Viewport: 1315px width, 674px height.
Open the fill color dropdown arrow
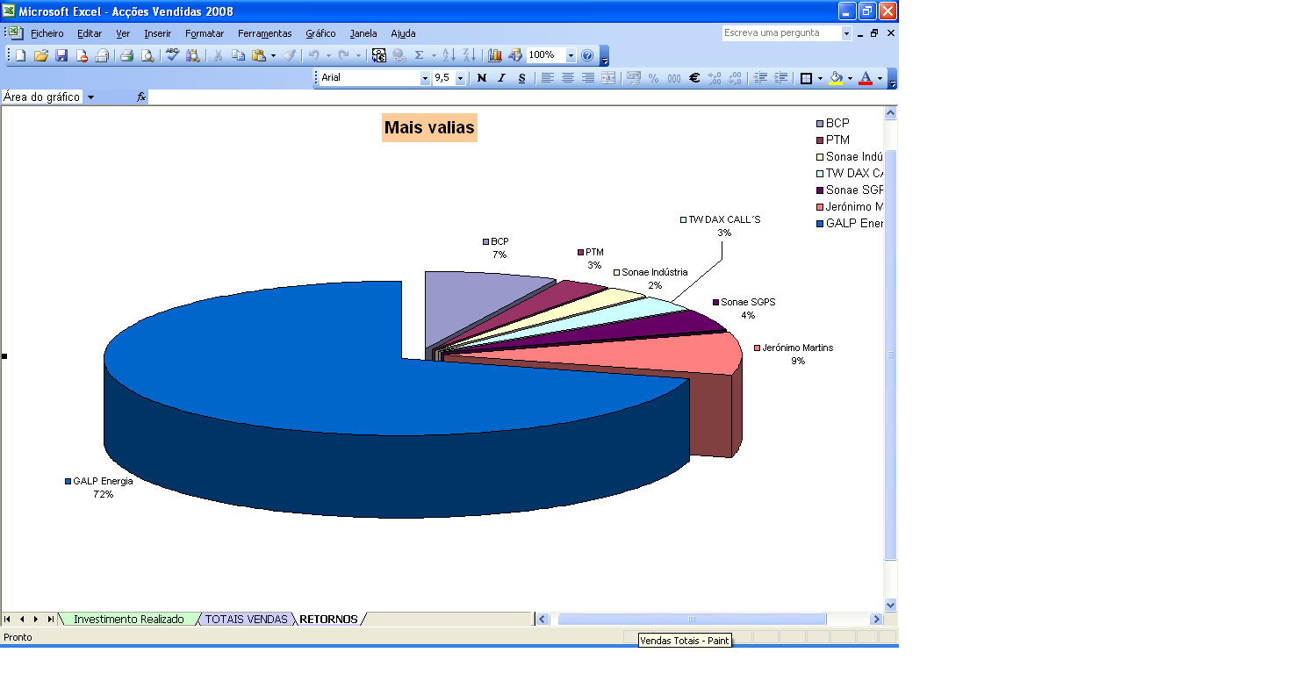(x=850, y=78)
